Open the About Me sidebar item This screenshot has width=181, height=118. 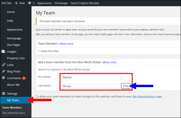click(x=13, y=85)
